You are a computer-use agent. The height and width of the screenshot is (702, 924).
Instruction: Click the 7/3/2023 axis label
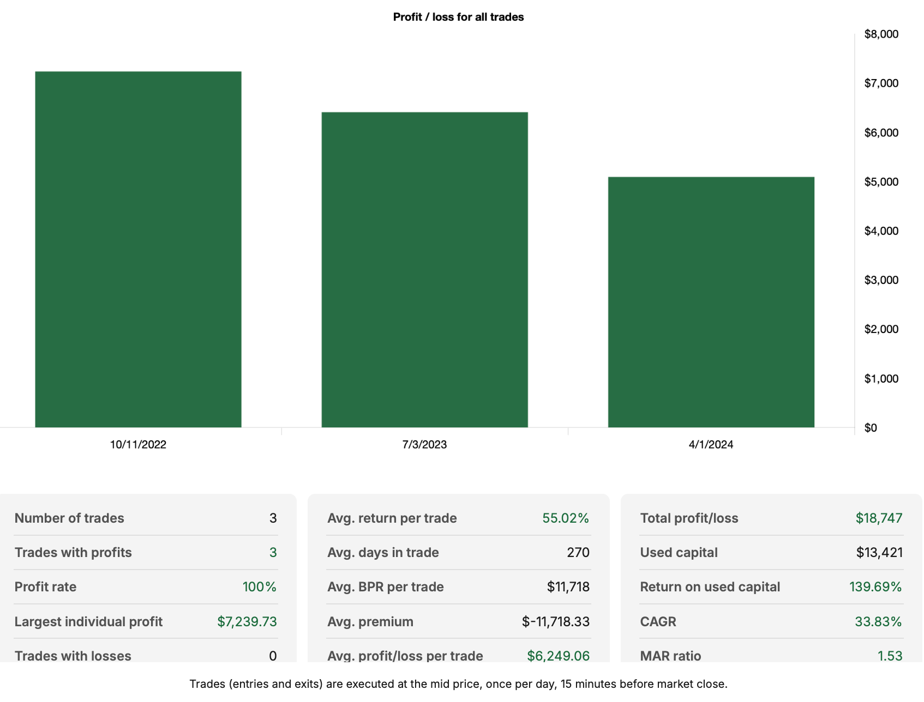[424, 444]
